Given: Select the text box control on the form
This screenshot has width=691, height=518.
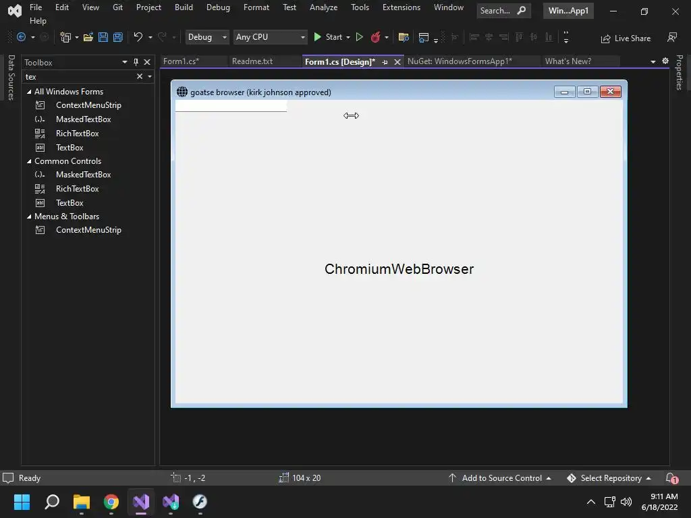Looking at the screenshot, I should coord(231,106).
